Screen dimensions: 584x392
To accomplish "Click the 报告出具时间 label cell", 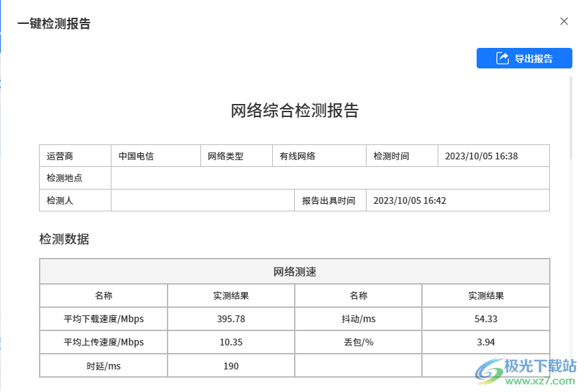I will pyautogui.click(x=330, y=200).
